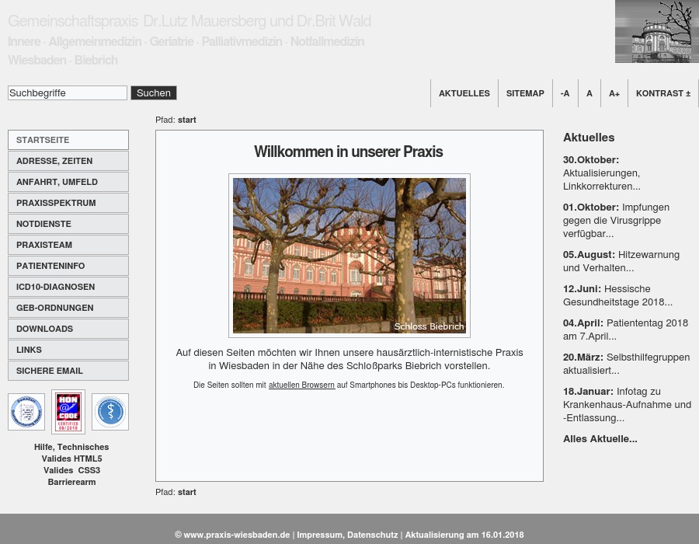Open Impressum, Datenschutz at the footer
Viewport: 699px width, 544px height.
tap(347, 535)
